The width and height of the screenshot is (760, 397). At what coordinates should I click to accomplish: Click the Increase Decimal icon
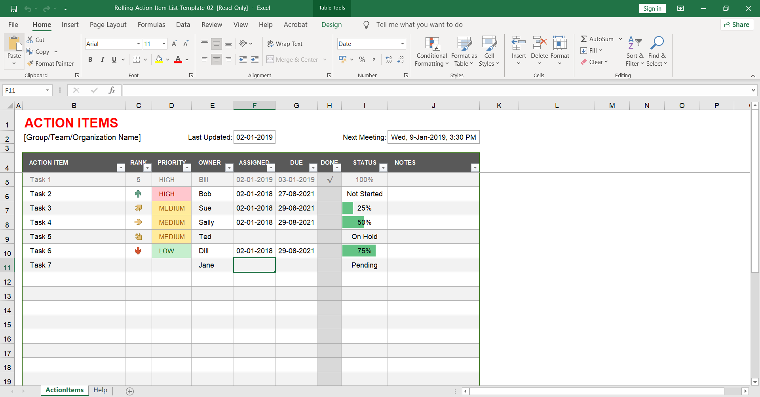click(x=389, y=59)
